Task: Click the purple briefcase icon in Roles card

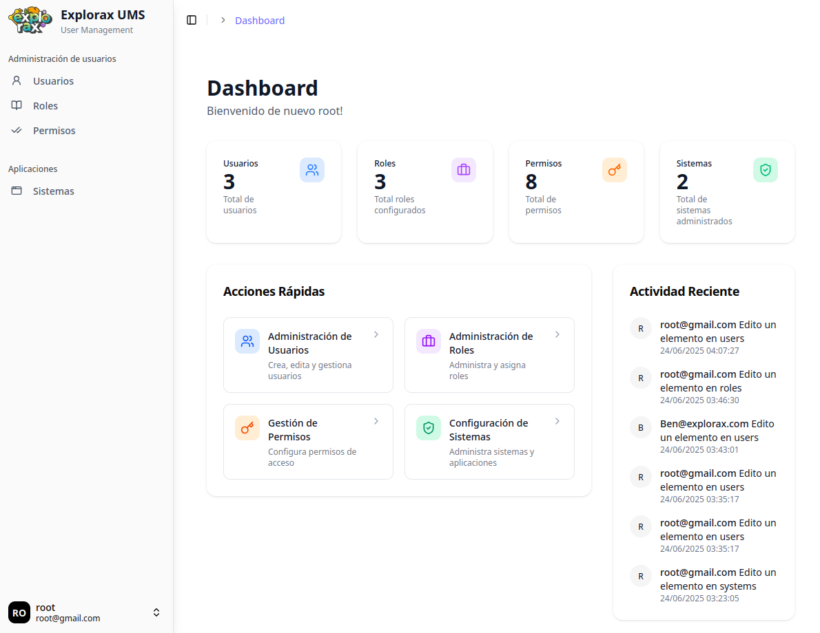Action: 464,170
